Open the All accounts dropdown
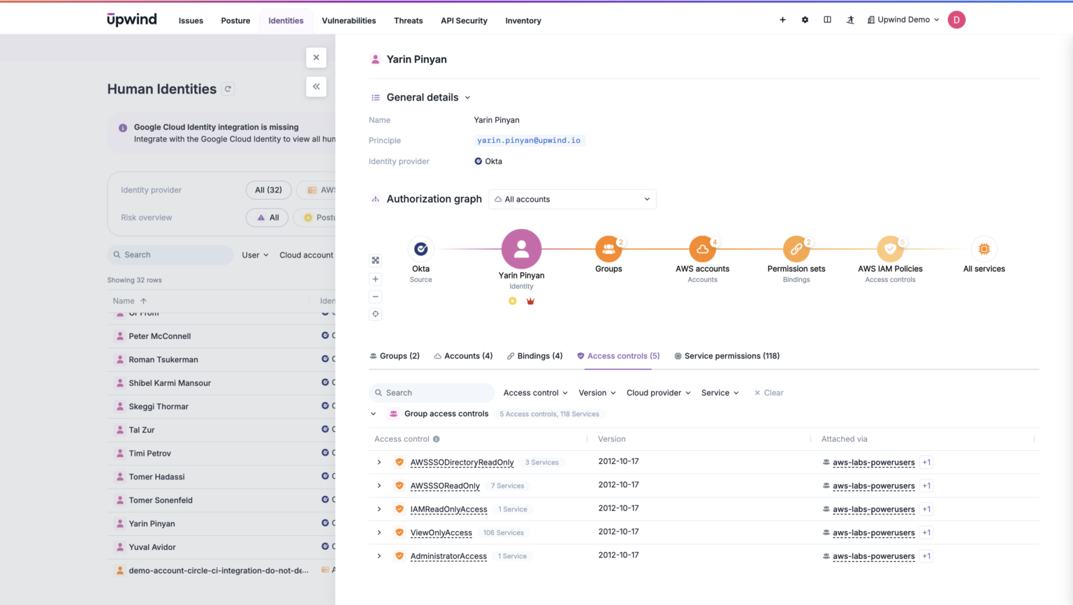 click(572, 199)
